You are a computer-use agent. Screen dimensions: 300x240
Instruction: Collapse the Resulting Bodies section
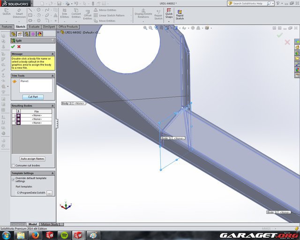click(x=52, y=105)
